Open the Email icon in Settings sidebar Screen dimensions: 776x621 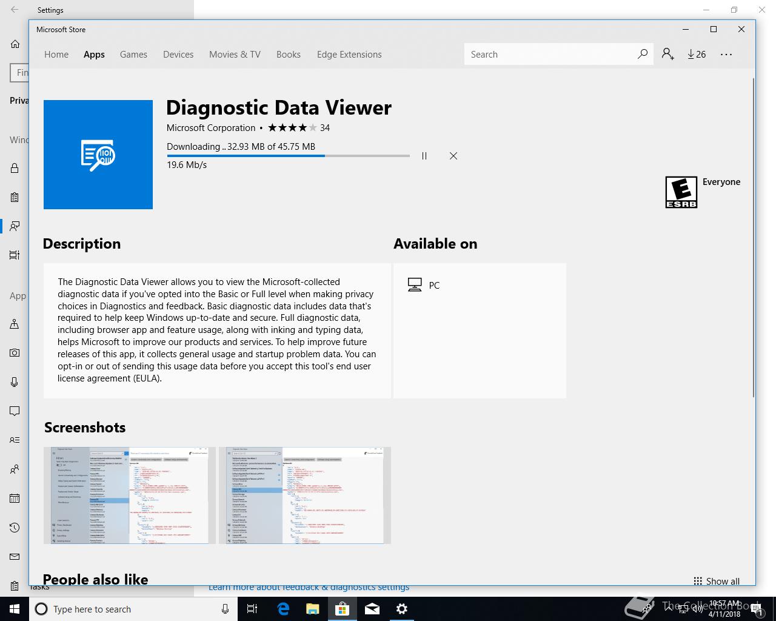point(15,557)
